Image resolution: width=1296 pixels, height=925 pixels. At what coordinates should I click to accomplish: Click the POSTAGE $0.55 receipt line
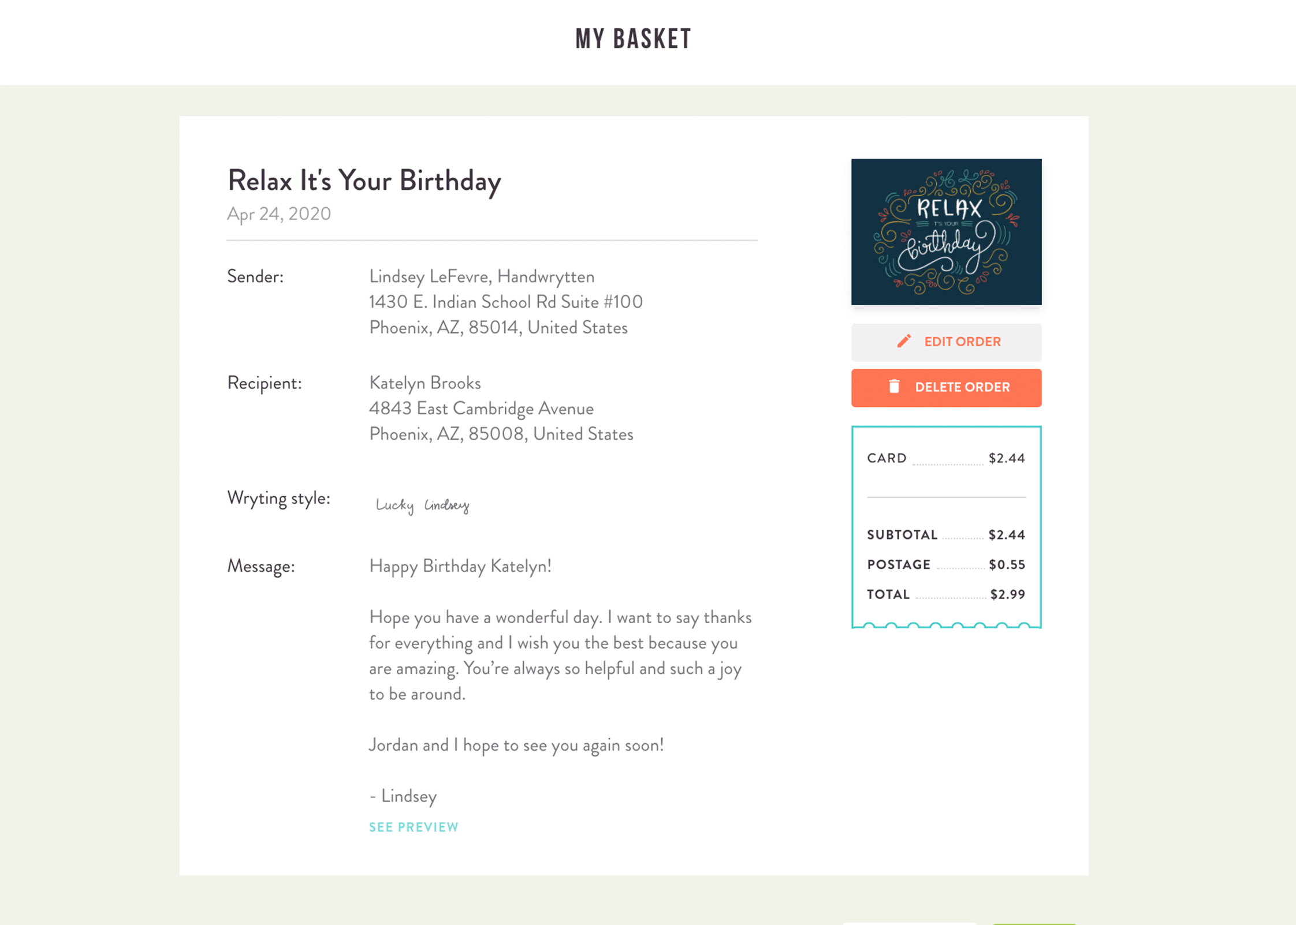coord(945,564)
